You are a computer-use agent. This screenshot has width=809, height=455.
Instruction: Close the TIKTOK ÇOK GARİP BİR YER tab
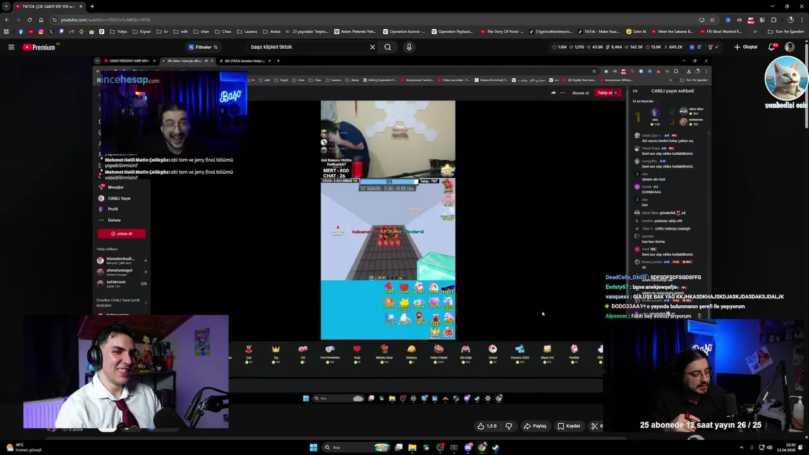[x=81, y=6]
